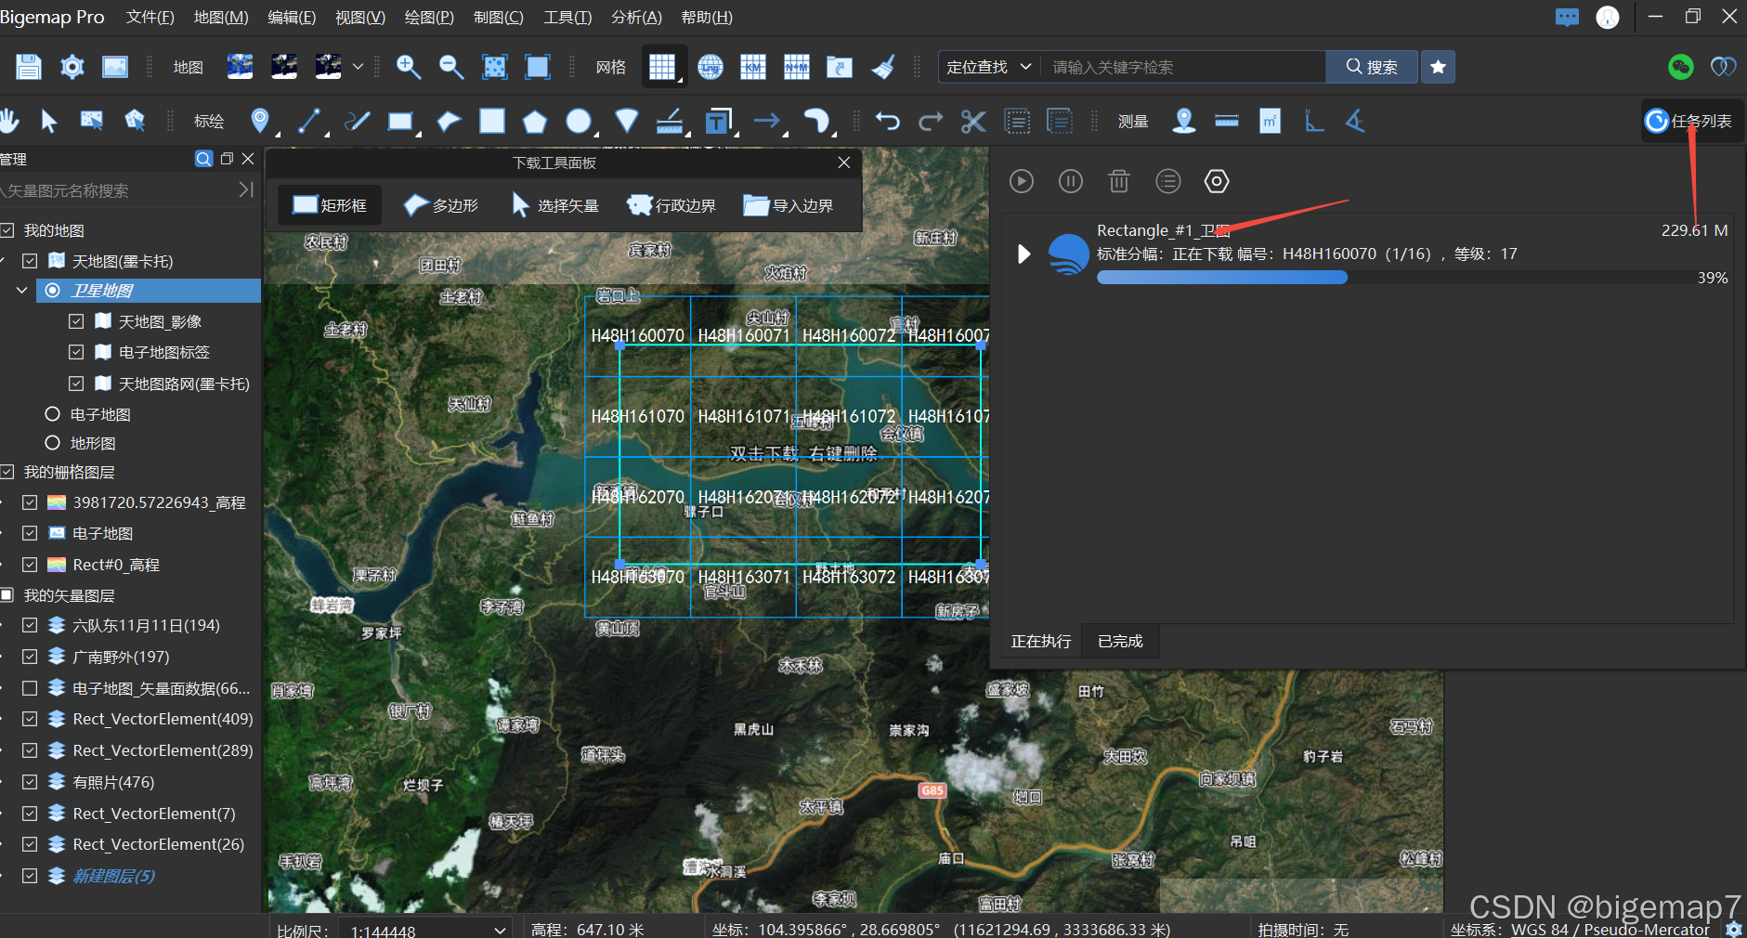Expand the Rectangle_#1 task triangle
This screenshot has height=938, width=1747.
(x=1023, y=254)
